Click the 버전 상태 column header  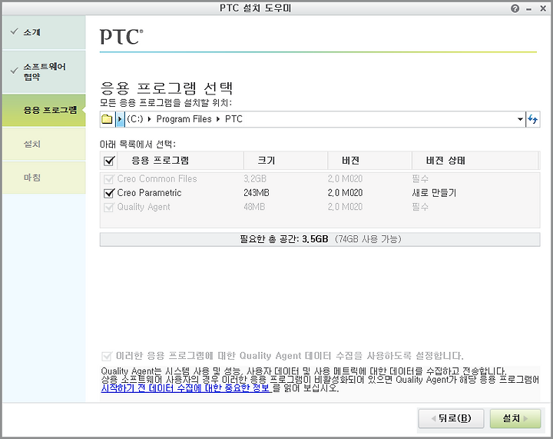[x=475, y=161]
